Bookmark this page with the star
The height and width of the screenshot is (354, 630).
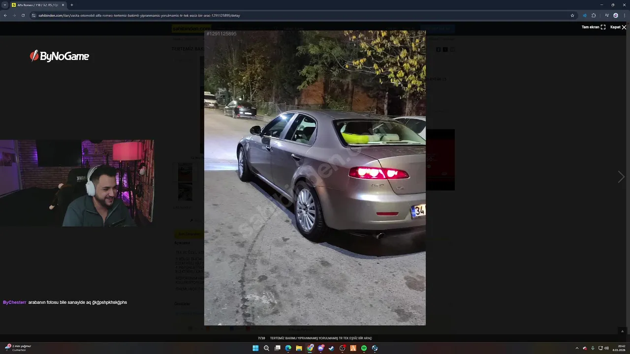click(572, 15)
